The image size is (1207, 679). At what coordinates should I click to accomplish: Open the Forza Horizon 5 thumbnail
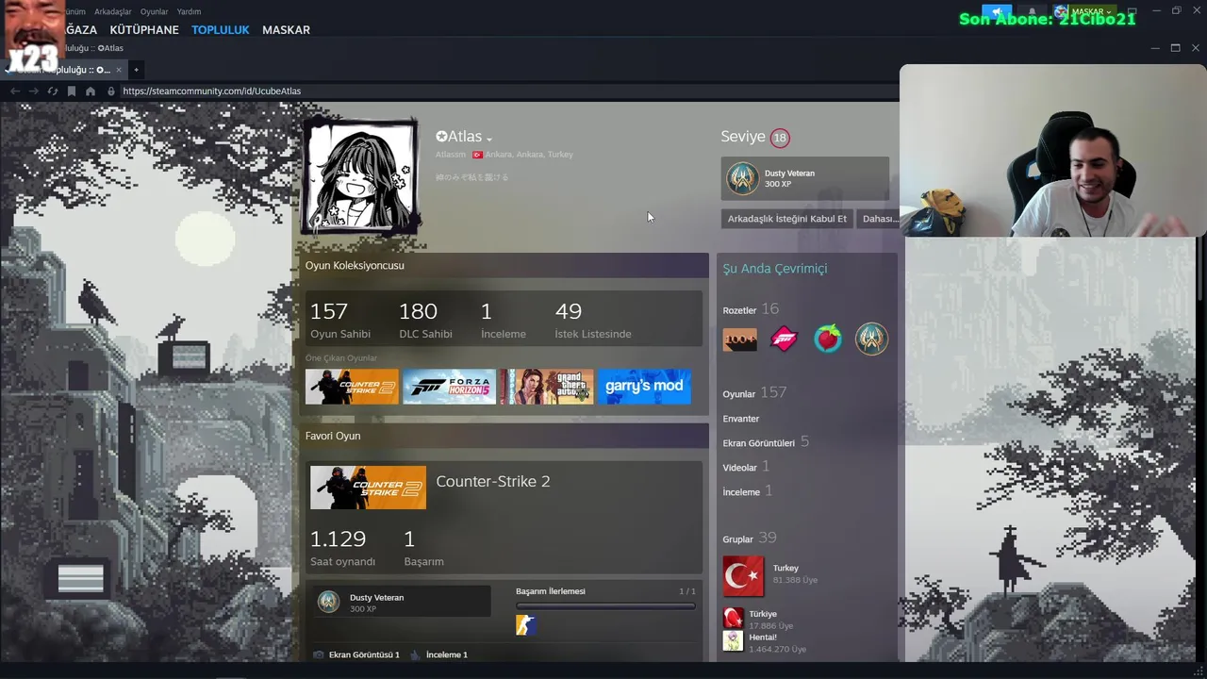(449, 387)
